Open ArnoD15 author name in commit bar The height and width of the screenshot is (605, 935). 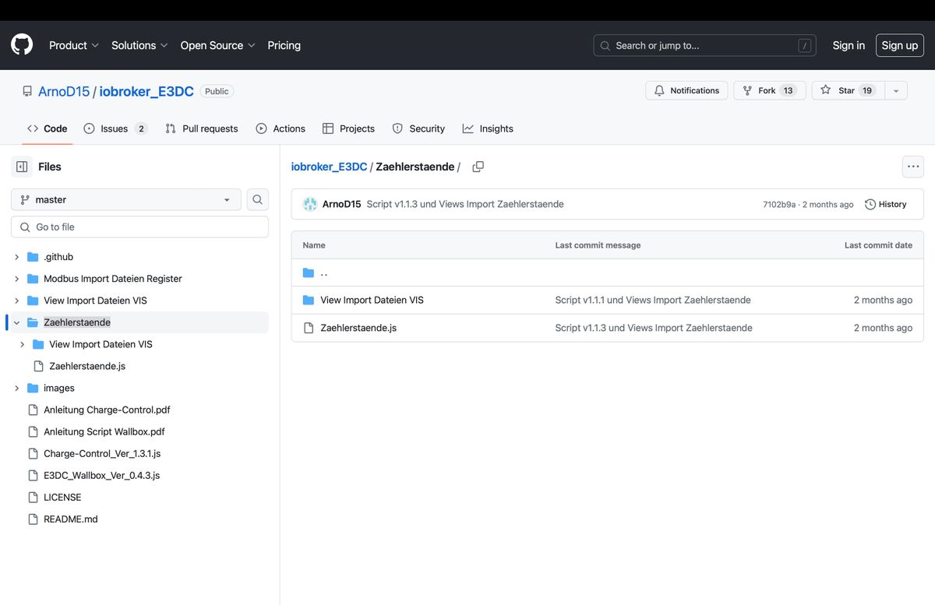tap(342, 204)
